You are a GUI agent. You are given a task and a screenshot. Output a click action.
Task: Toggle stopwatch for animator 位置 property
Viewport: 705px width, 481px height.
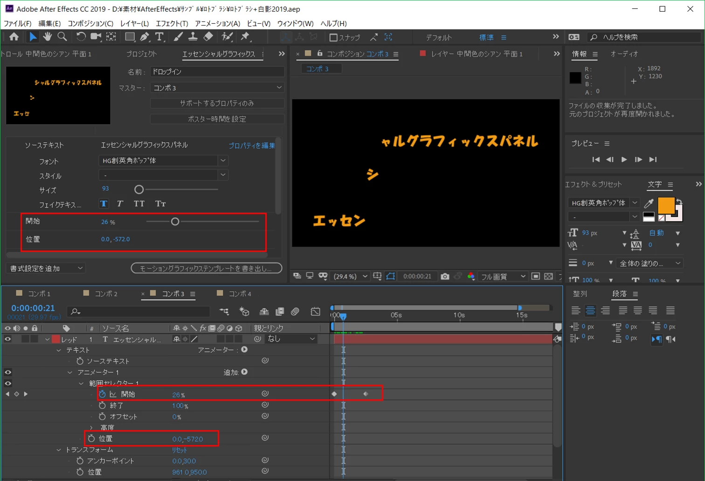(x=91, y=439)
